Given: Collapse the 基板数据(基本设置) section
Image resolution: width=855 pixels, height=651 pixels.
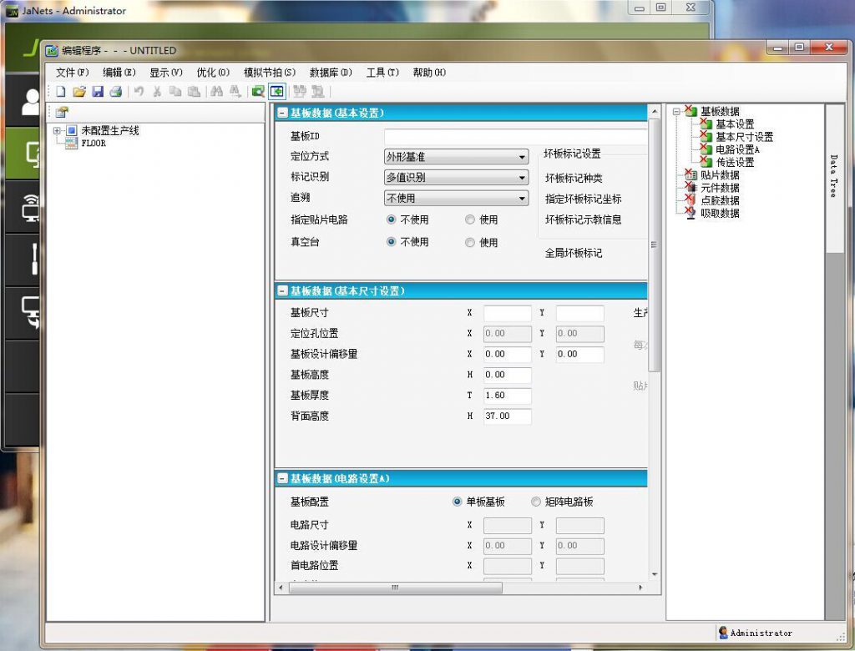Looking at the screenshot, I should (x=282, y=113).
